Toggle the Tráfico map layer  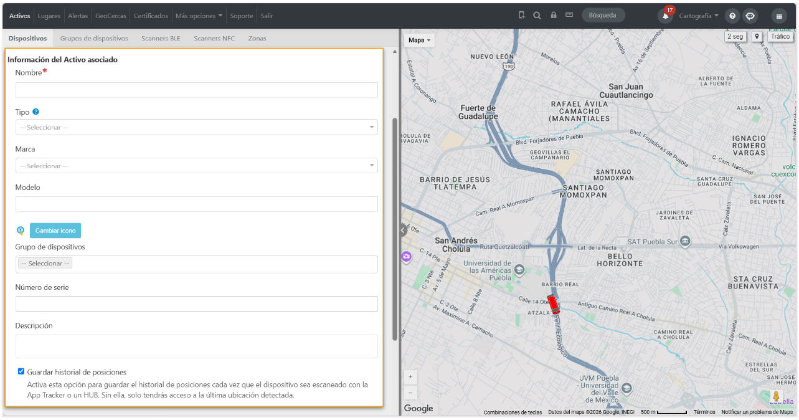[x=780, y=37]
